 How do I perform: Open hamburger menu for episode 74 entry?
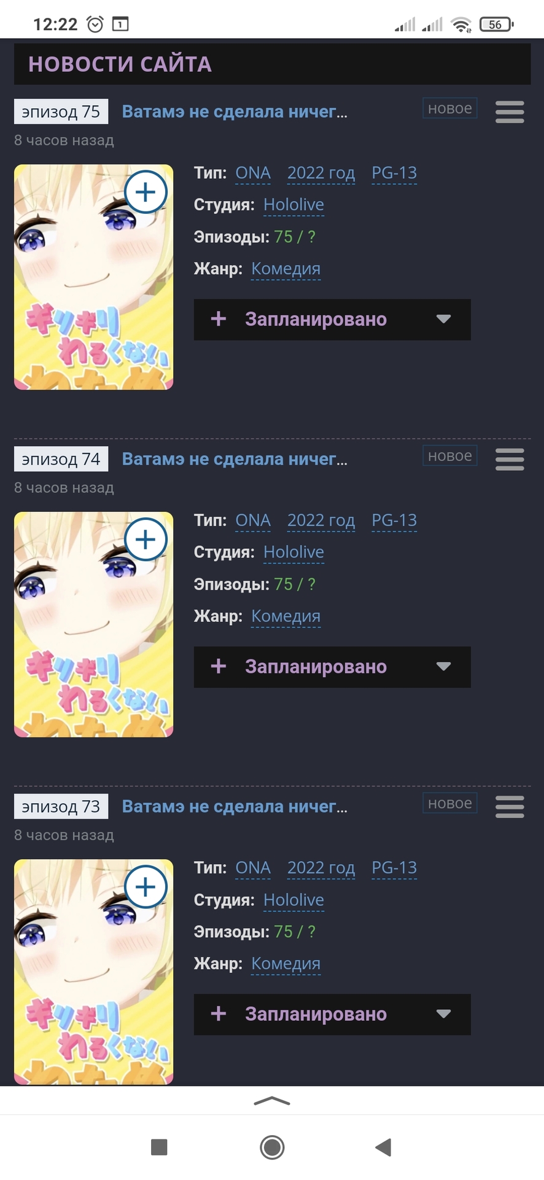coord(510,459)
